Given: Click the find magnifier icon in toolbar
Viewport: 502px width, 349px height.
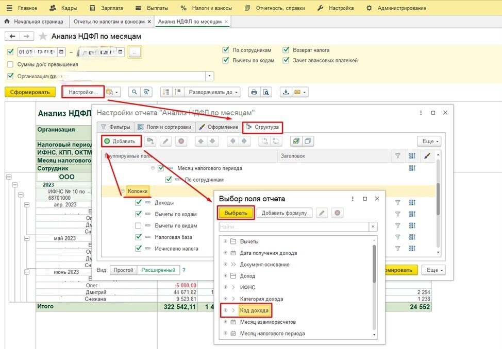Looking at the screenshot, I should [x=134, y=92].
